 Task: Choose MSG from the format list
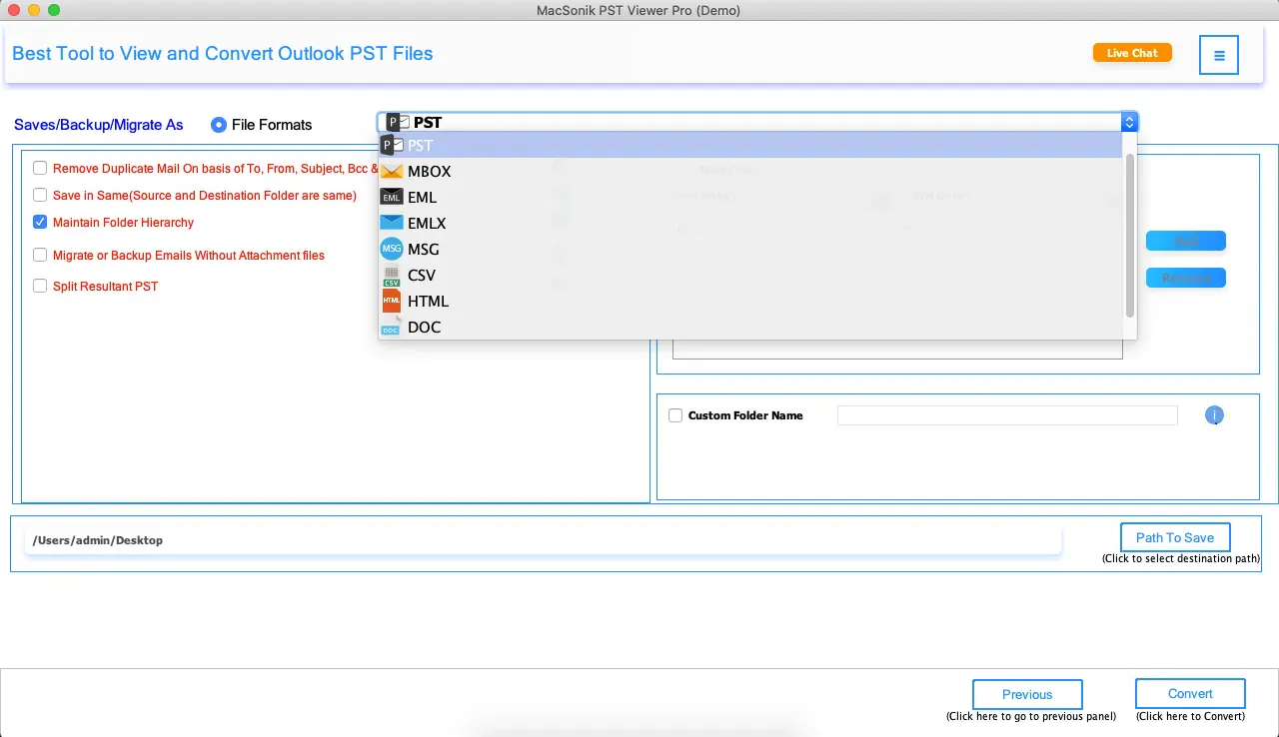[751, 249]
